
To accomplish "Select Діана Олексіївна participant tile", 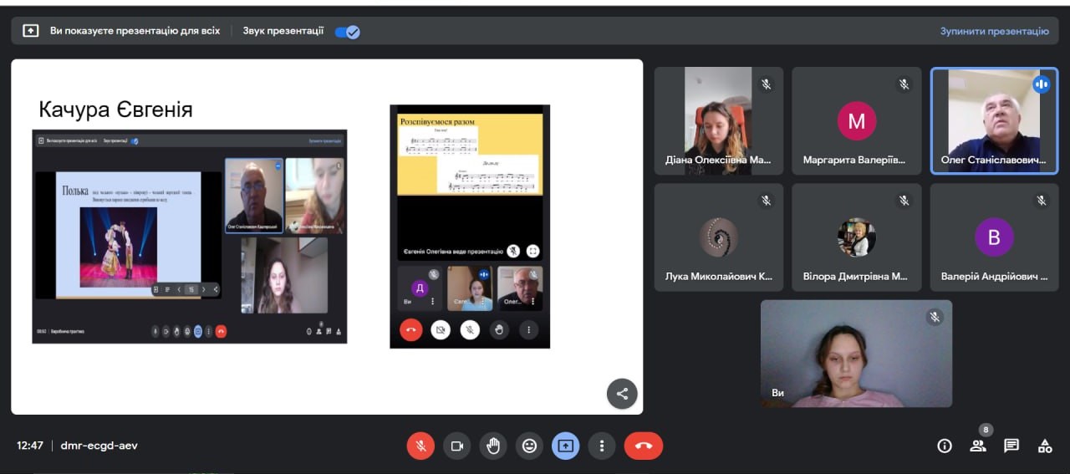I will coord(718,120).
